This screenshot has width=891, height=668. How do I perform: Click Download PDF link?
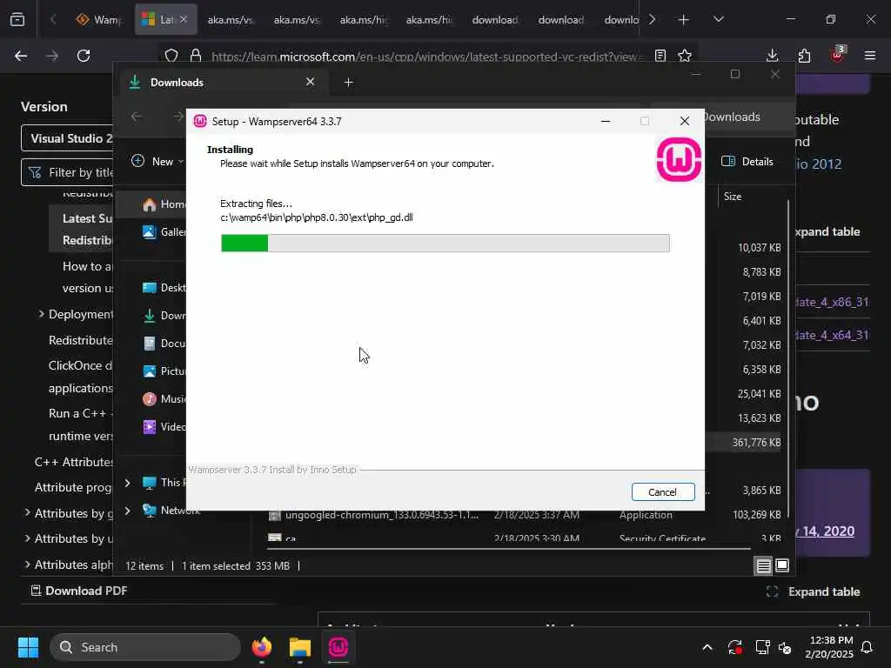(79, 591)
